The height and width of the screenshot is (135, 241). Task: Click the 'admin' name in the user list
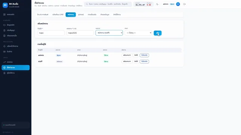[x=41, y=55]
